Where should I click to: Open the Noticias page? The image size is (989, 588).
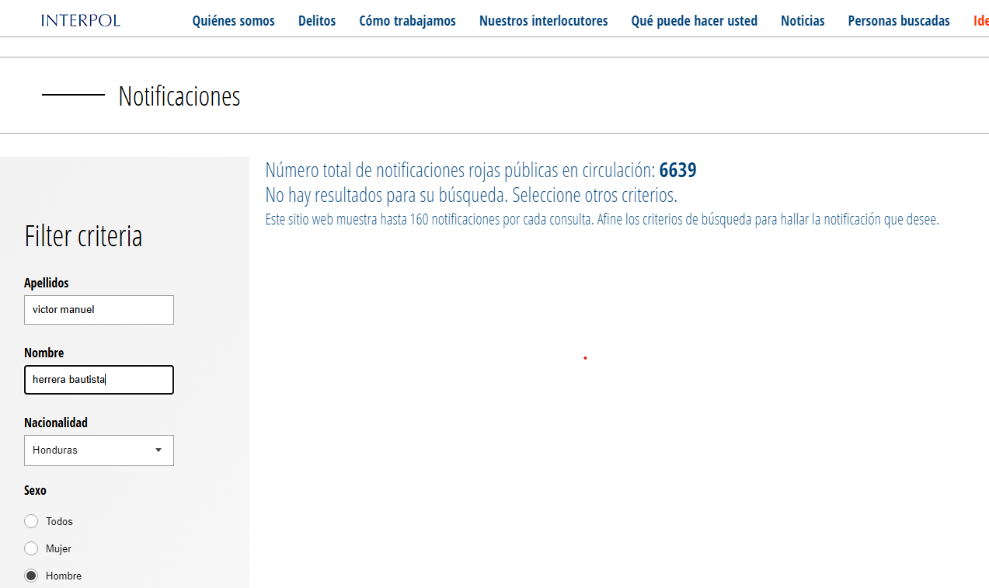[x=803, y=21]
